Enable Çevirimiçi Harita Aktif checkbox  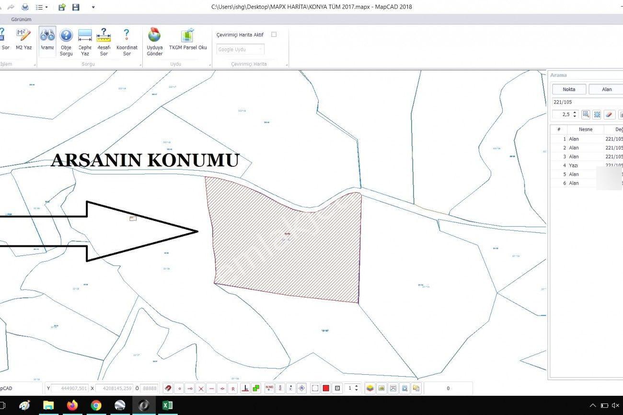pyautogui.click(x=274, y=35)
